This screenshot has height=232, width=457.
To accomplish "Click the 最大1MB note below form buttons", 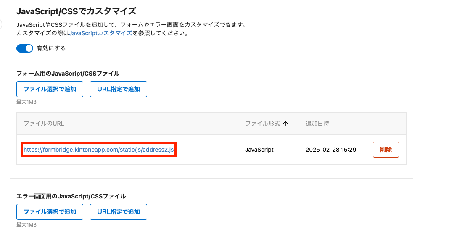I will (26, 102).
